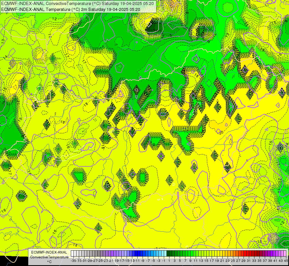Click legend value 19 on the color scale
Screen dimensions: 289x266
pyautogui.click(x=217, y=261)
